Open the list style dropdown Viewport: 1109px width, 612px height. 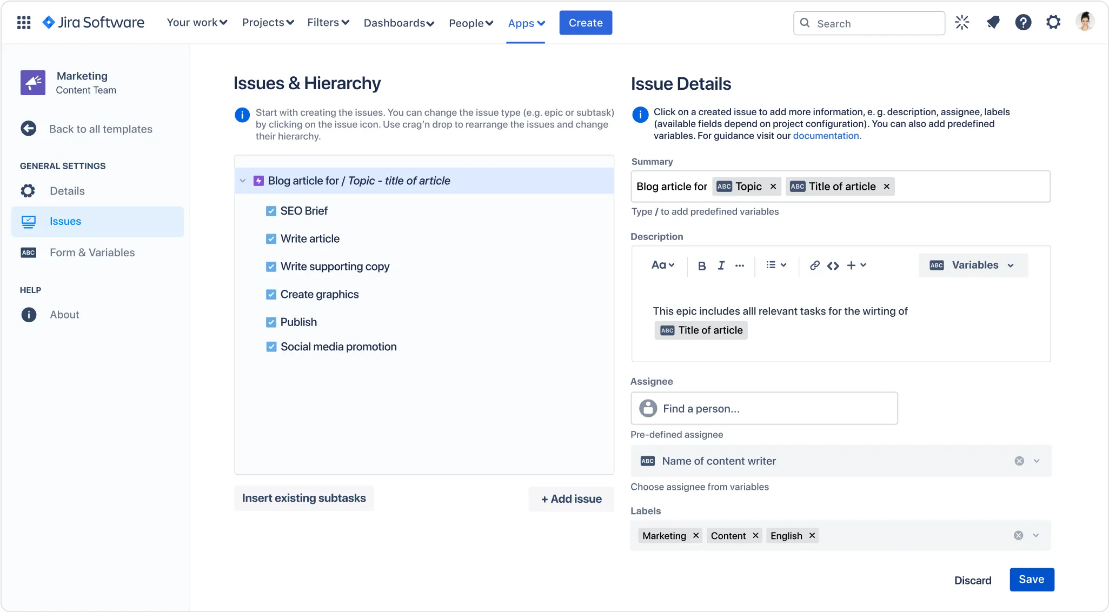click(x=776, y=265)
